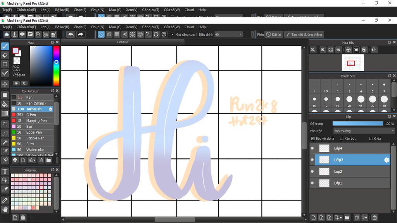Open Tệp(F) menu

[x=7, y=27]
